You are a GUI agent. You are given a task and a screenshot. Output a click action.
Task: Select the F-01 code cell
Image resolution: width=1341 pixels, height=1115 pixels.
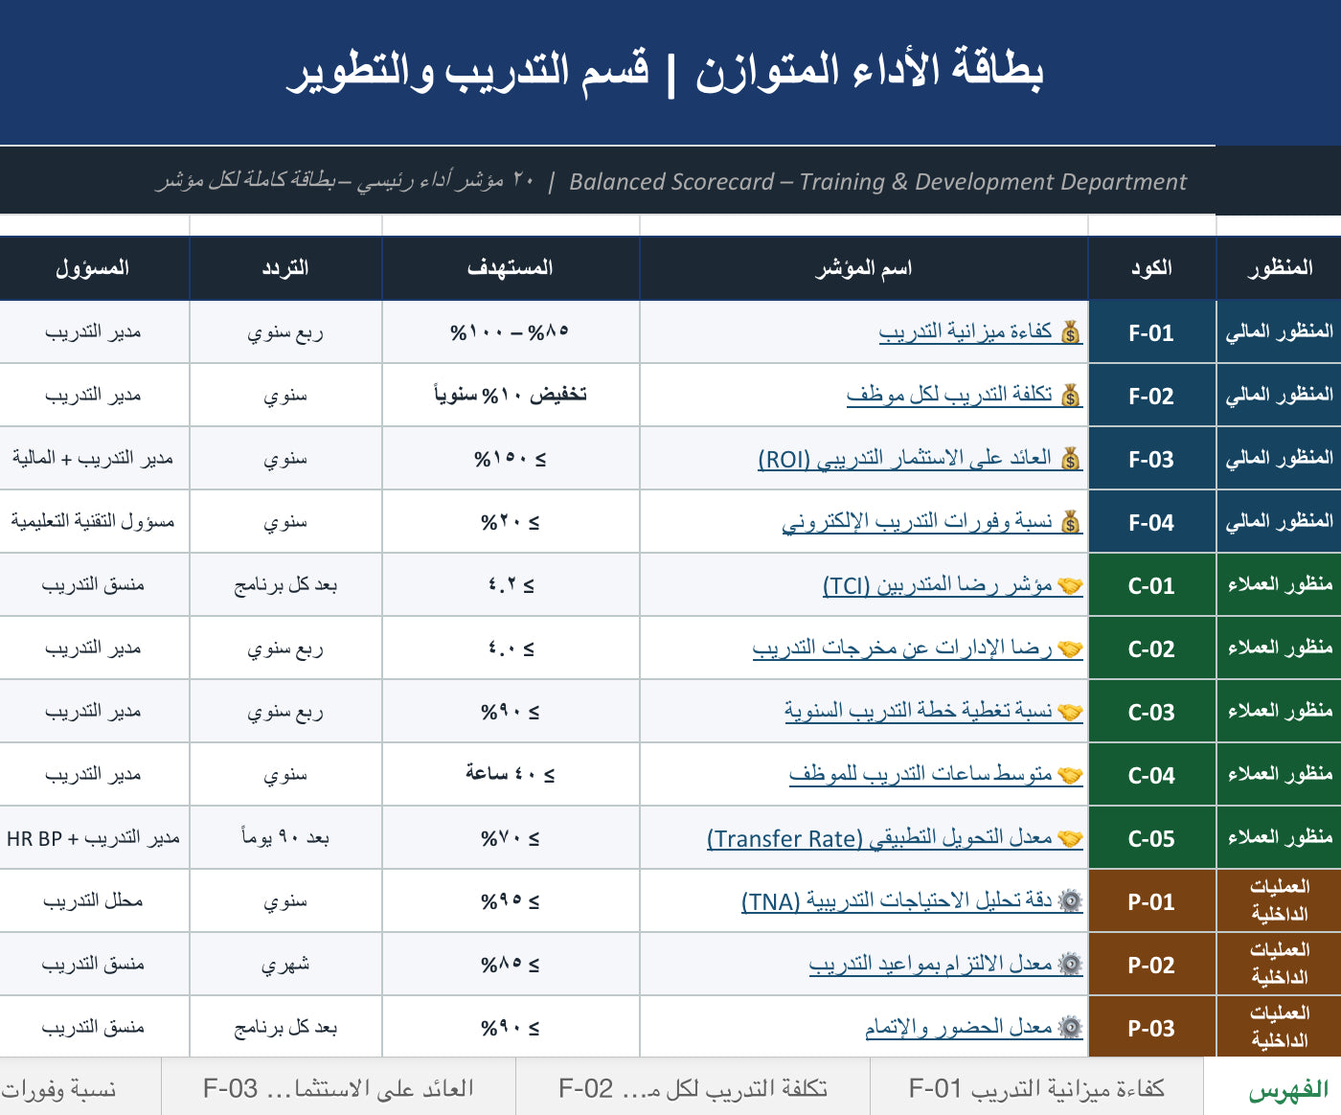click(x=1151, y=332)
